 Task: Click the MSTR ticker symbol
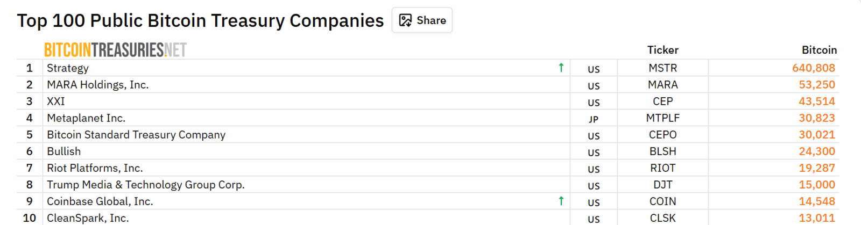(662, 68)
